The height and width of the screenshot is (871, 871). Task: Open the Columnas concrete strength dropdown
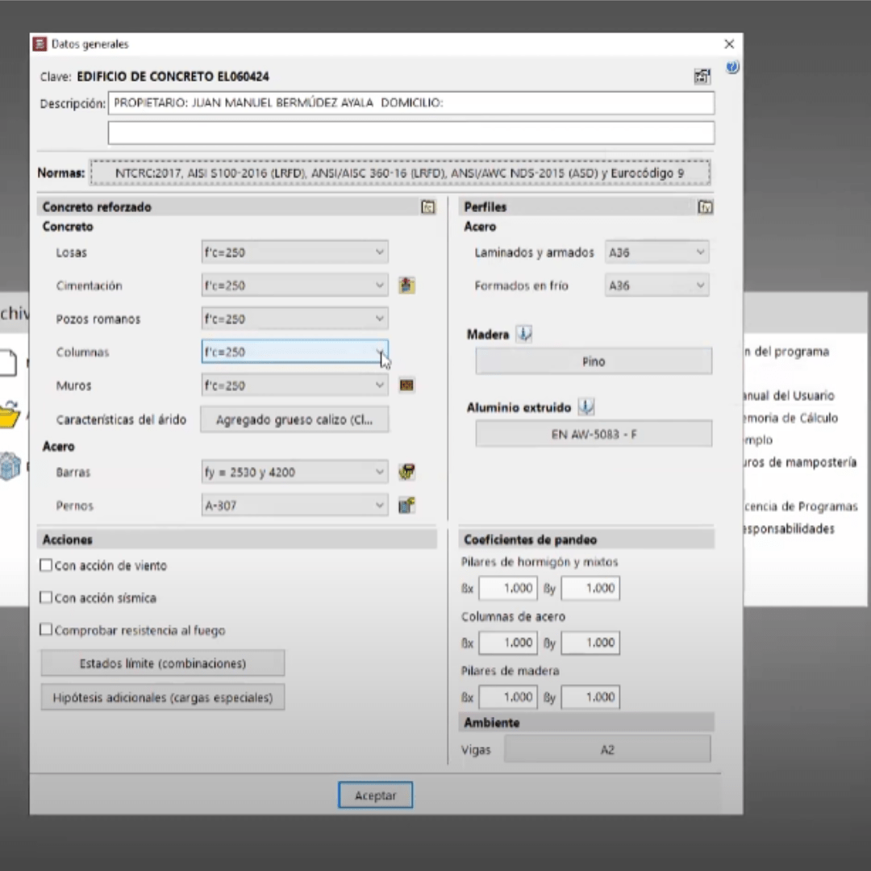point(294,352)
